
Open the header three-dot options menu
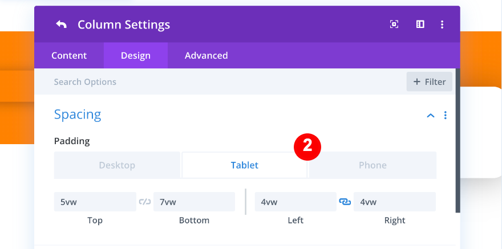point(442,25)
